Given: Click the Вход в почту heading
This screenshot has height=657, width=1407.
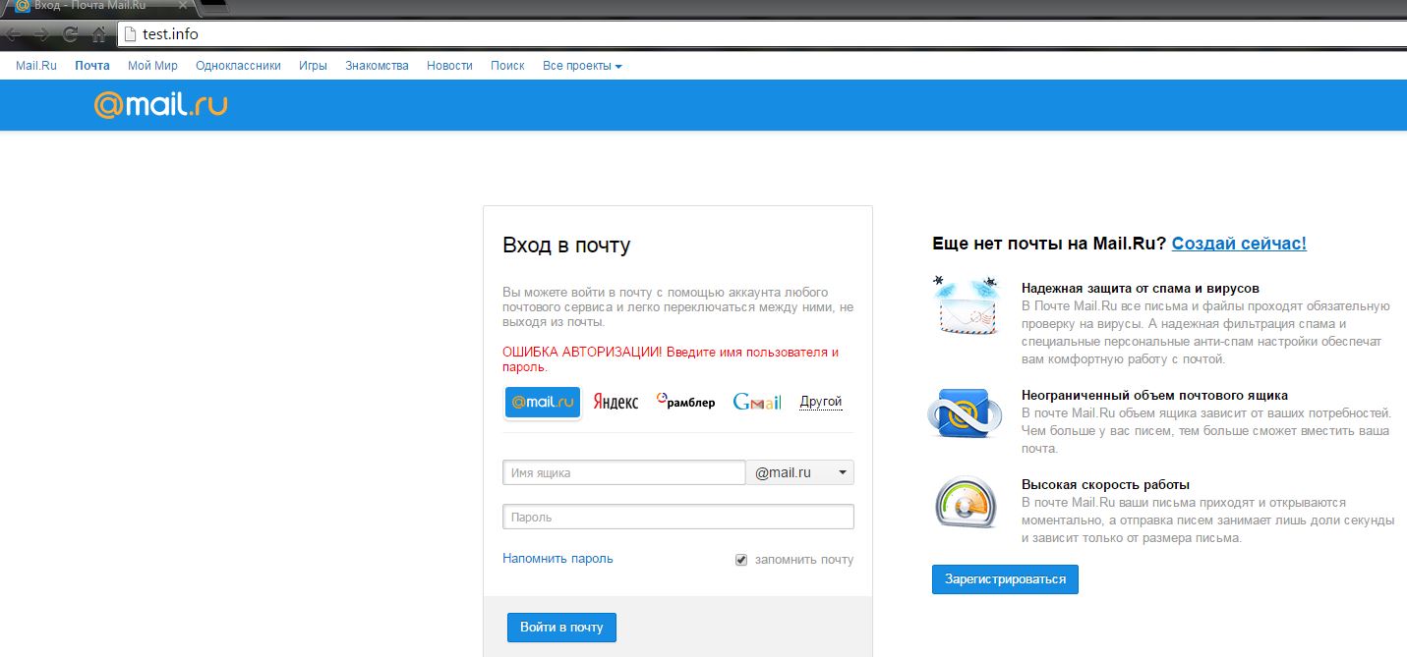Looking at the screenshot, I should point(566,246).
